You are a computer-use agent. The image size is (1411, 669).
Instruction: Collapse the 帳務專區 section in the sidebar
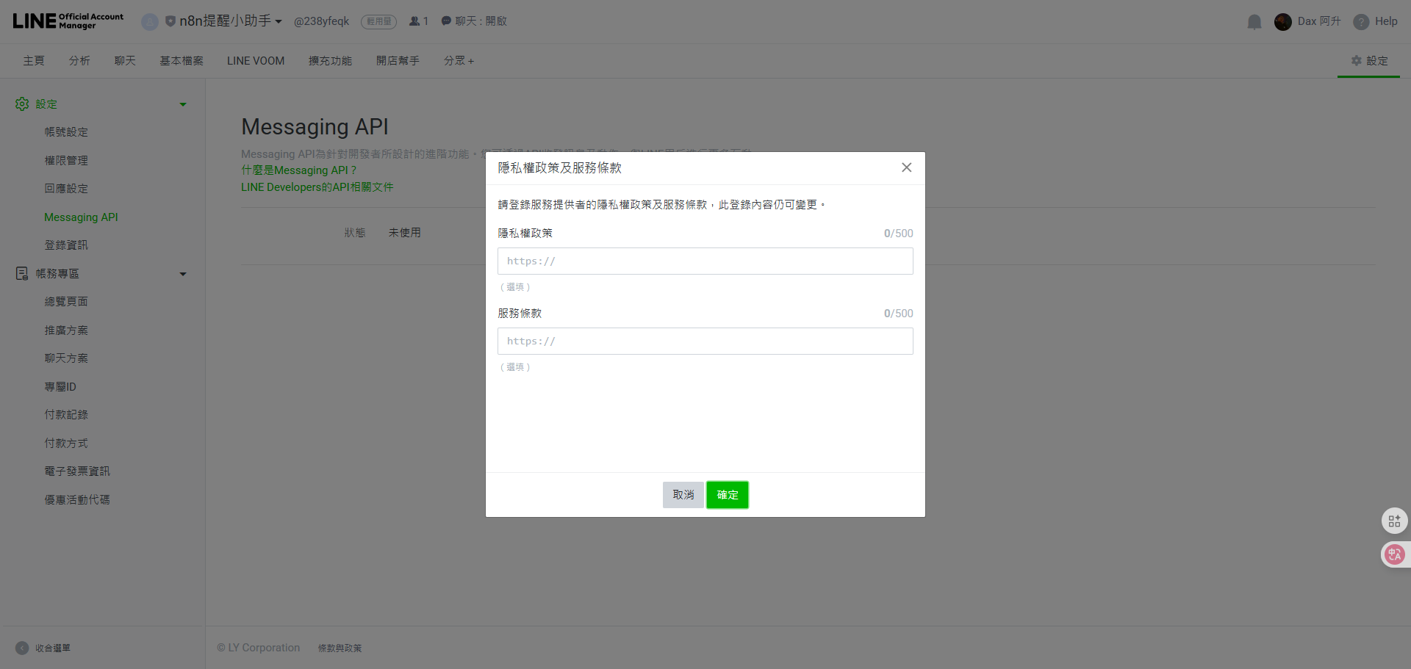pyautogui.click(x=183, y=273)
